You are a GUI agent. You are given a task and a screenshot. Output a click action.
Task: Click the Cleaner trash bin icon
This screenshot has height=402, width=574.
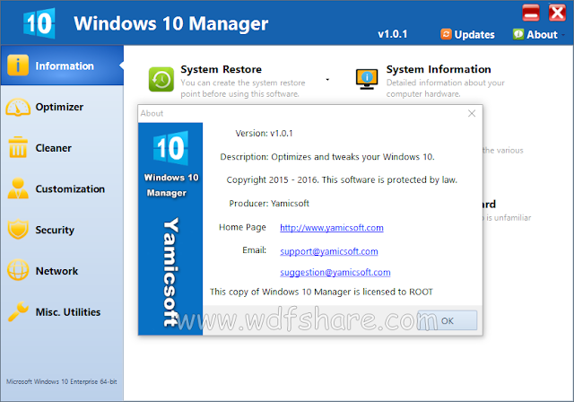(18, 147)
